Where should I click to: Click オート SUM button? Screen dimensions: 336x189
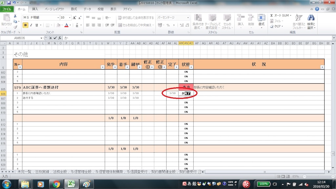click(281, 15)
